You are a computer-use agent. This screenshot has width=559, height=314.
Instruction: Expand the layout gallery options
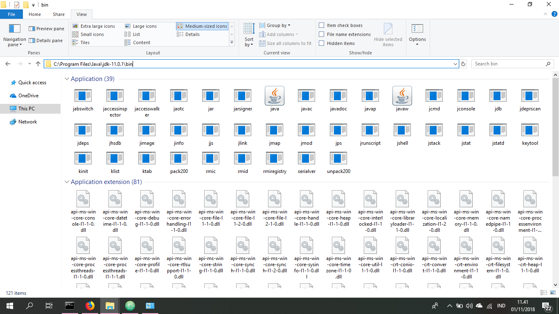[x=232, y=43]
